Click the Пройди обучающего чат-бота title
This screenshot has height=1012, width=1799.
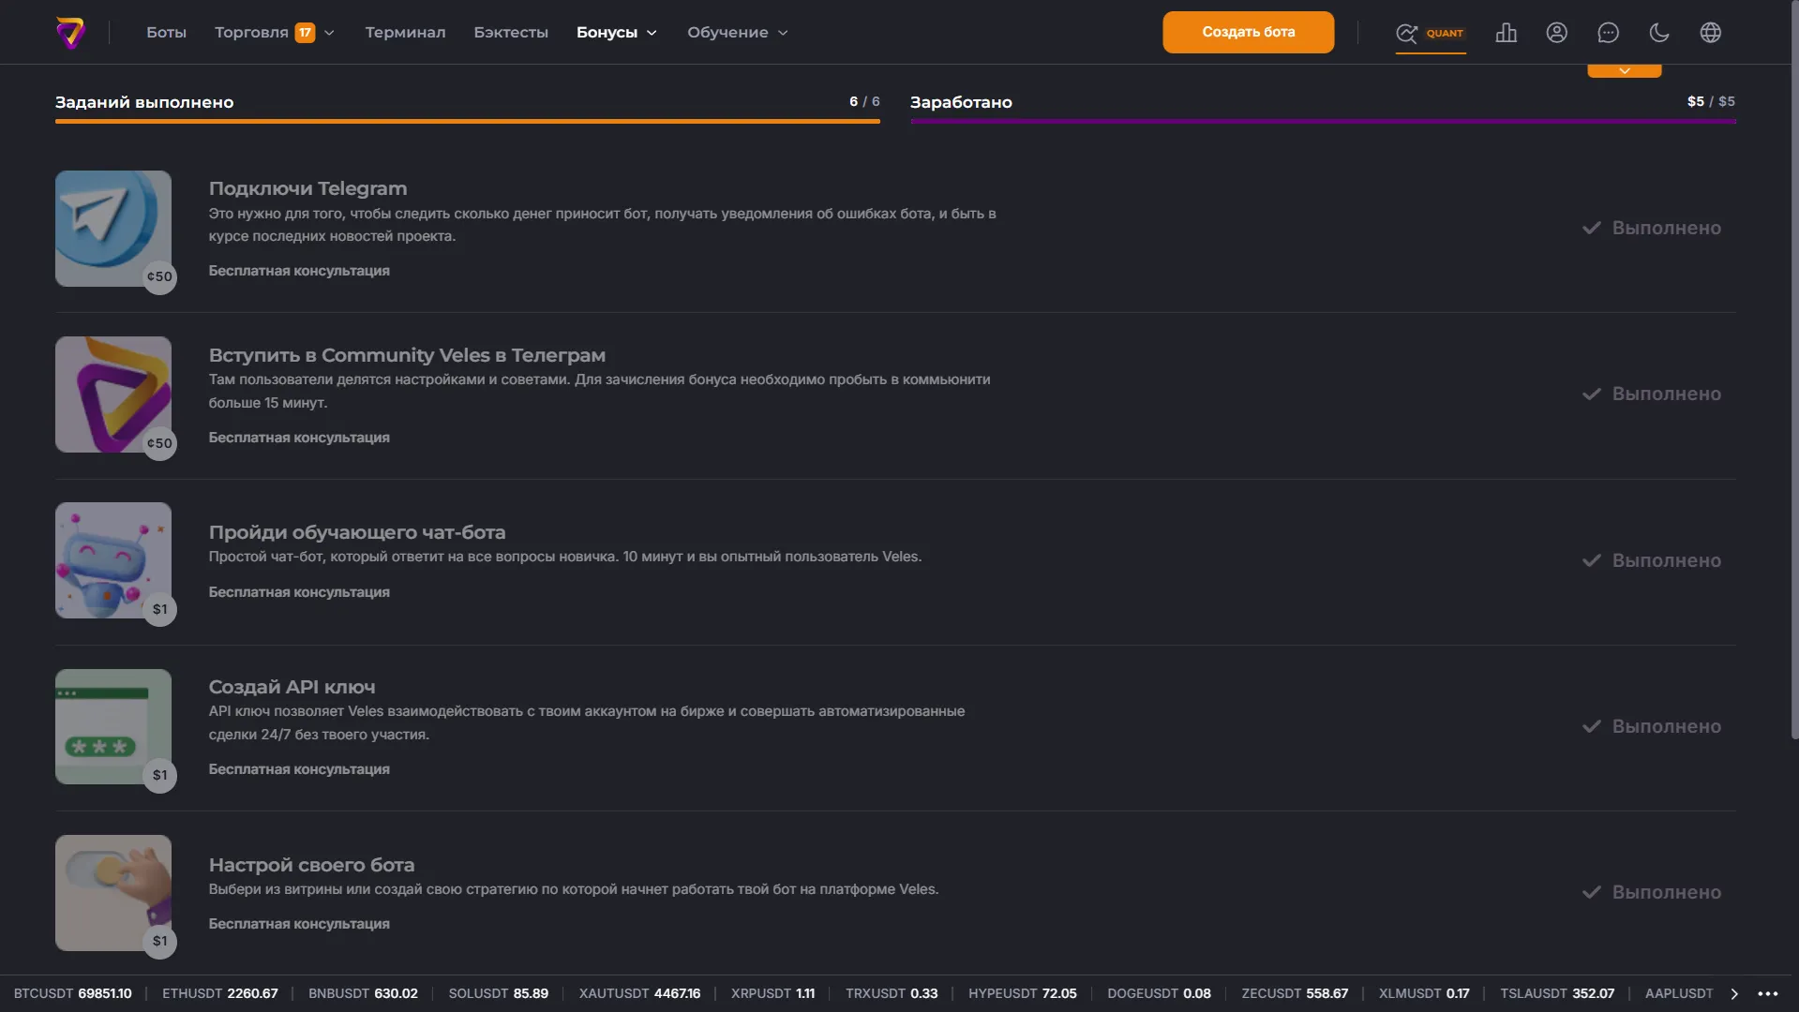357,532
